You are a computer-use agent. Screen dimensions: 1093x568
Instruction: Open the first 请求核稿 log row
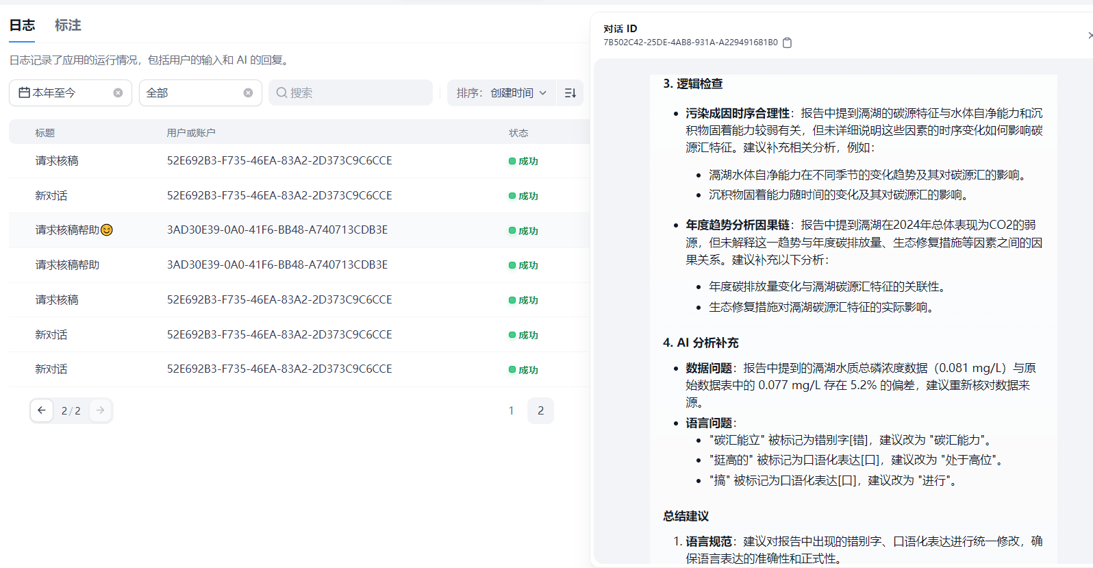coord(299,161)
